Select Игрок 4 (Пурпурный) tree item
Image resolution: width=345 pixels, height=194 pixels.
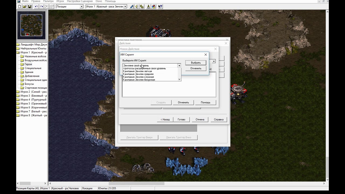tap(34, 100)
